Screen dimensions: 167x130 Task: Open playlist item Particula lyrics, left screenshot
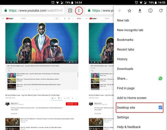12,81
